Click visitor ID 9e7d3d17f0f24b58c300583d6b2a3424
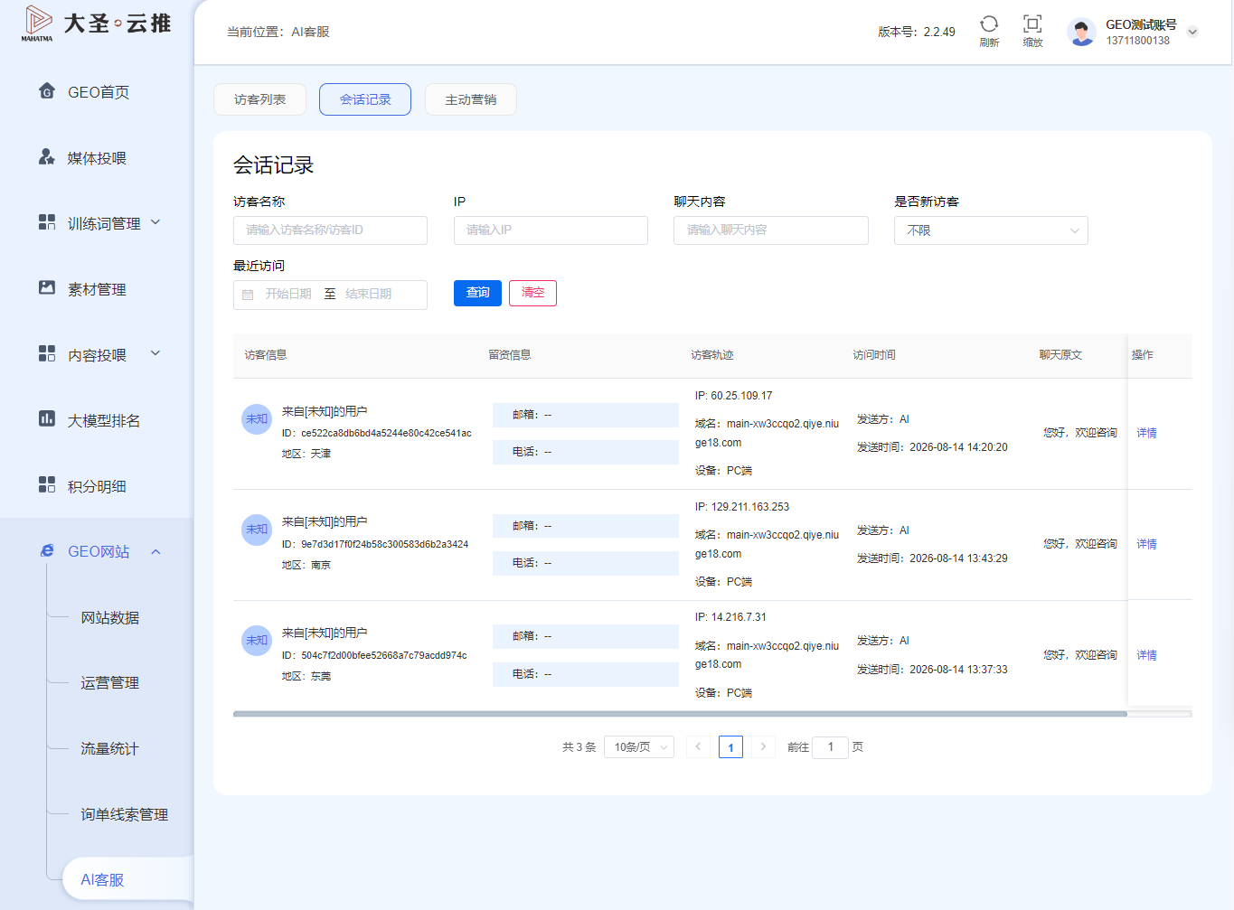This screenshot has height=910, width=1234. 384,544
